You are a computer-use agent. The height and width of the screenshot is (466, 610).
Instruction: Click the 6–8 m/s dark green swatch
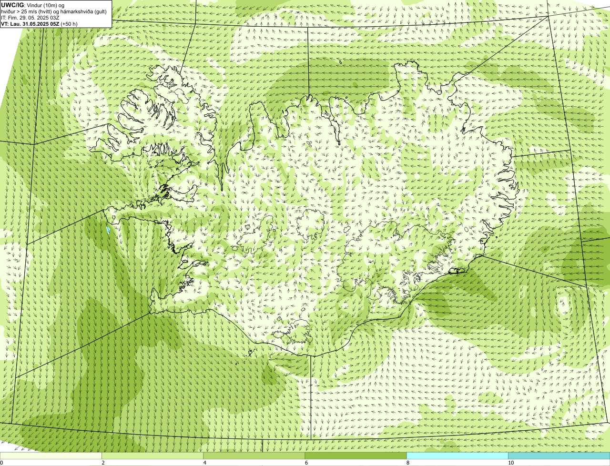[356, 456]
